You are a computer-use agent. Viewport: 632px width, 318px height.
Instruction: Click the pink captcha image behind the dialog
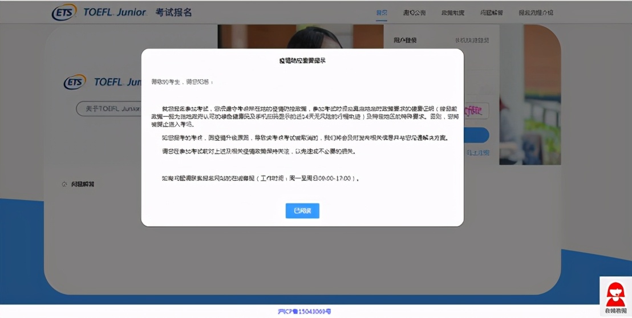pyautogui.click(x=476, y=111)
